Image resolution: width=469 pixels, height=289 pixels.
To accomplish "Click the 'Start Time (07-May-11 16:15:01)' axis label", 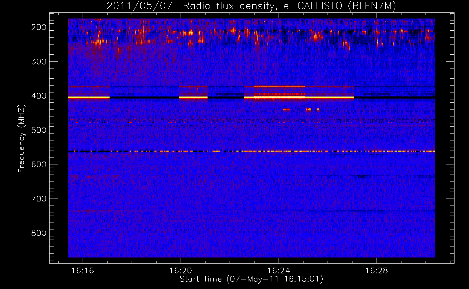I will 251,279.
